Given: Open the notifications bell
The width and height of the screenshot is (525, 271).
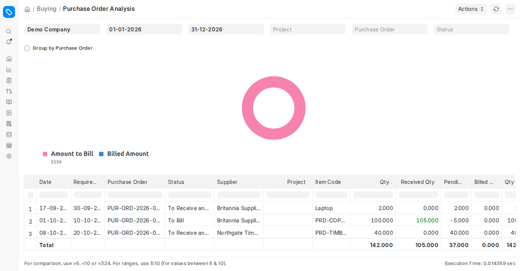Looking at the screenshot, I should coord(9,42).
